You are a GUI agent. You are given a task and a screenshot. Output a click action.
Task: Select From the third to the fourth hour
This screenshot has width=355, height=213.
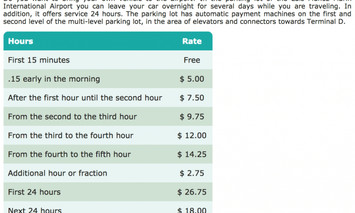click(x=108, y=135)
